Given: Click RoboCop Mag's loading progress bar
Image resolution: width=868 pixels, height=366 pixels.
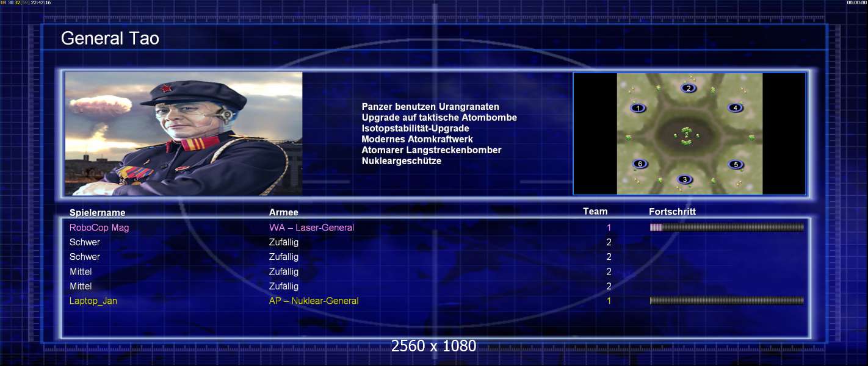Looking at the screenshot, I should (726, 228).
